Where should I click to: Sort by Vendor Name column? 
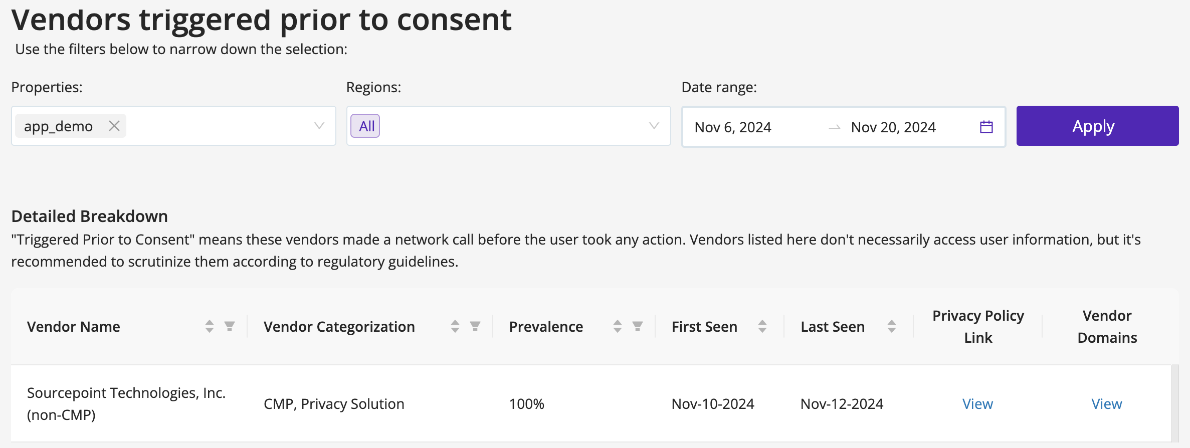coord(210,327)
